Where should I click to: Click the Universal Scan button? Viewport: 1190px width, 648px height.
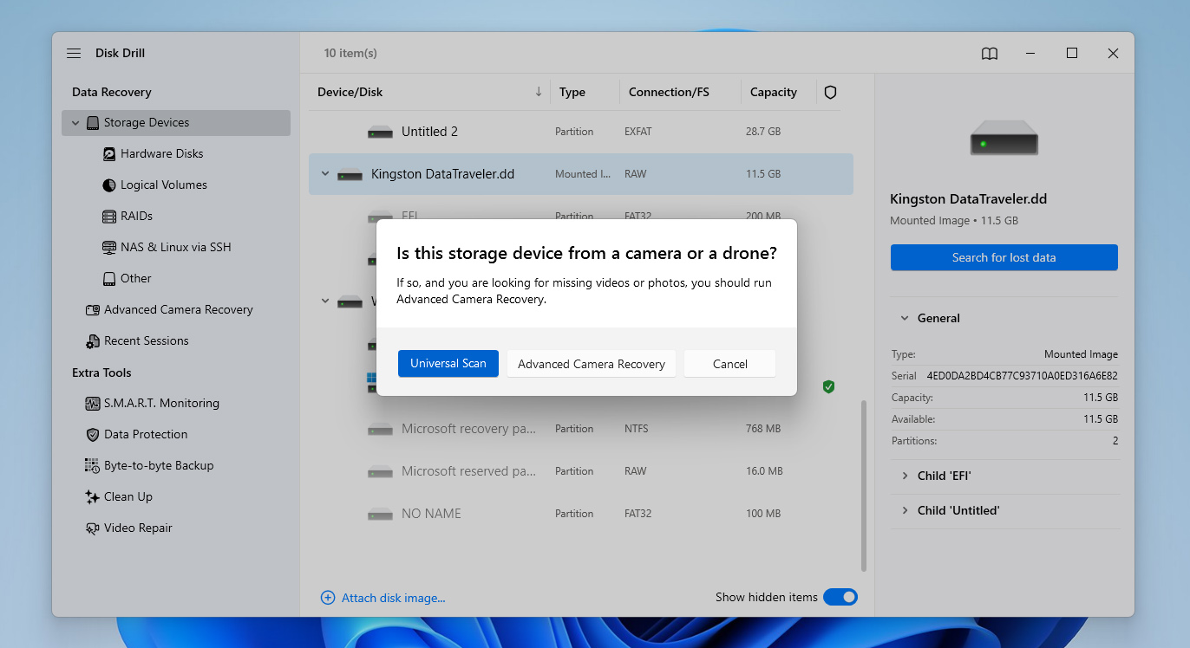[x=448, y=364]
